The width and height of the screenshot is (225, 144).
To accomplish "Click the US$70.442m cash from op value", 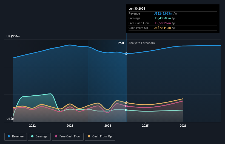I will [x=162, y=28].
